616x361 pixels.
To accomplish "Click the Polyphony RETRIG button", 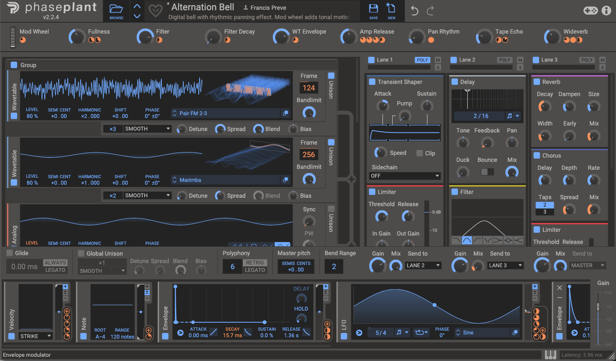I will tap(255, 263).
